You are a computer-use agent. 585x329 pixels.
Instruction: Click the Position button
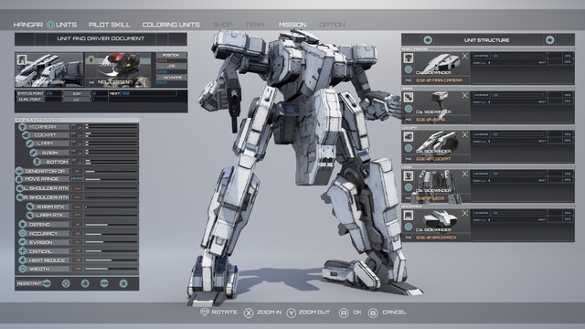(x=171, y=55)
